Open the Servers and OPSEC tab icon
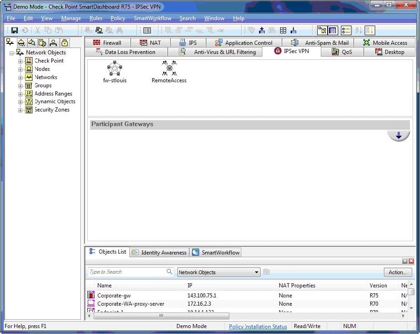This screenshot has width=420, height=334. [43, 42]
